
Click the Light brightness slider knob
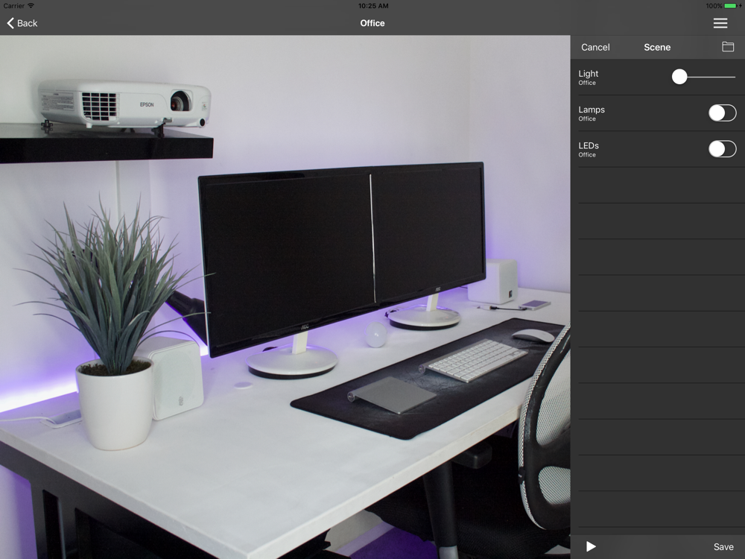(679, 77)
